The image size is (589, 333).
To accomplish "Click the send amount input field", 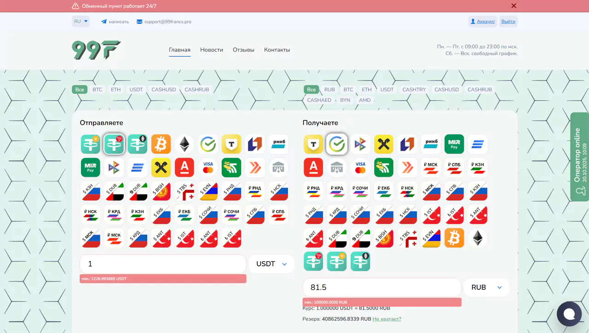I will click(x=163, y=264).
